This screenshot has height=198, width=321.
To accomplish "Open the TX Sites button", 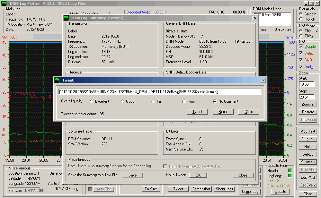I will [x=151, y=189].
